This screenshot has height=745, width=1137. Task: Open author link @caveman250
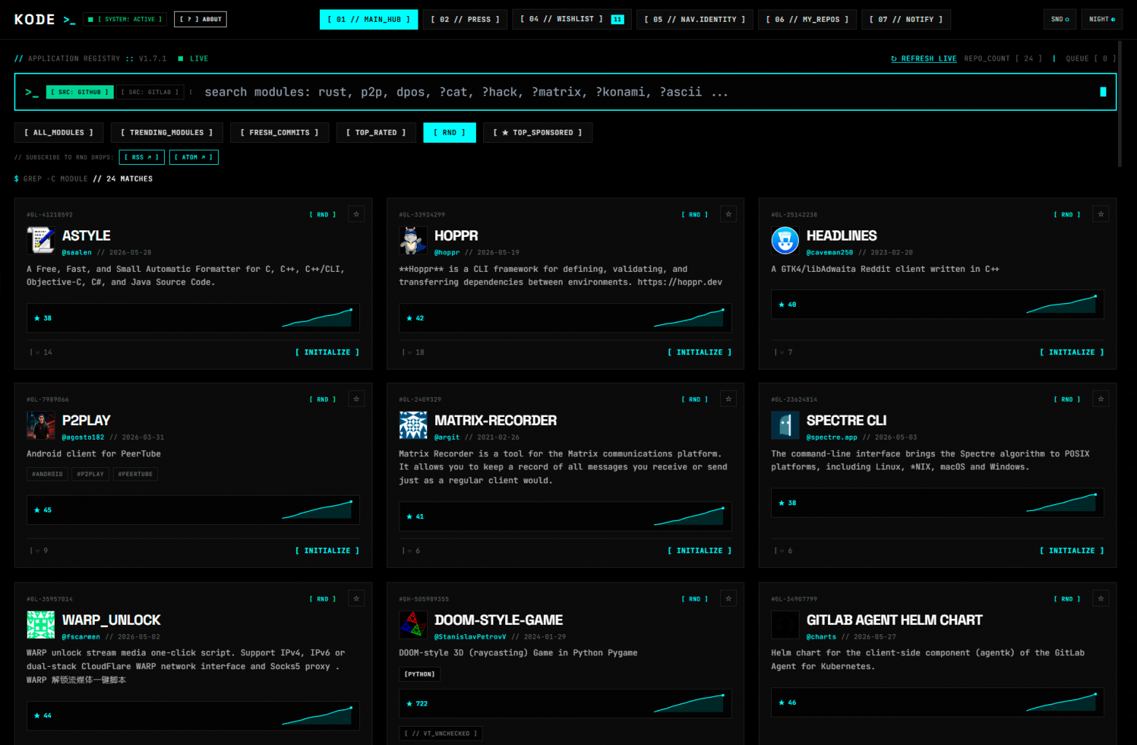click(x=829, y=253)
